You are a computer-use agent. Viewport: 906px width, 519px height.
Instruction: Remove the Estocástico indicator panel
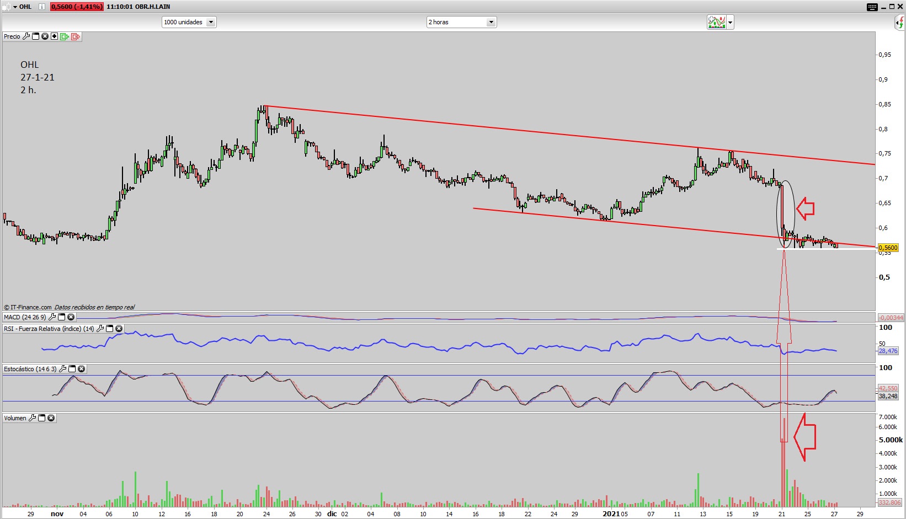pos(81,369)
